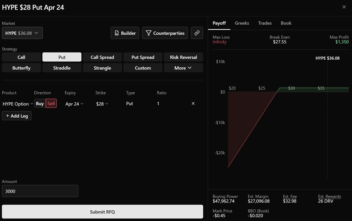Close the HYPE $28 Put dialog
352x221 pixels.
tap(344, 7)
